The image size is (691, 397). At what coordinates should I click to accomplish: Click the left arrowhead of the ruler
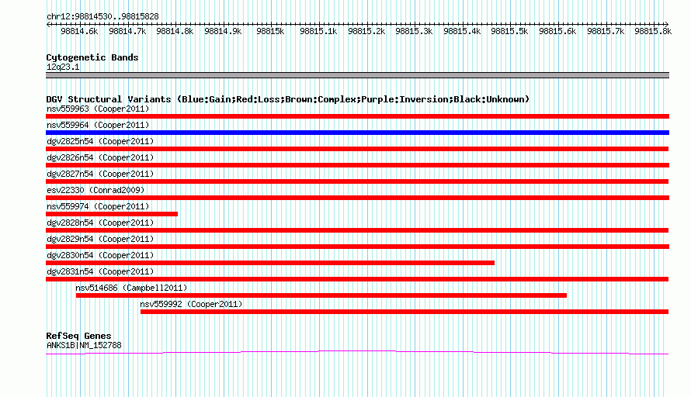tap(48, 25)
